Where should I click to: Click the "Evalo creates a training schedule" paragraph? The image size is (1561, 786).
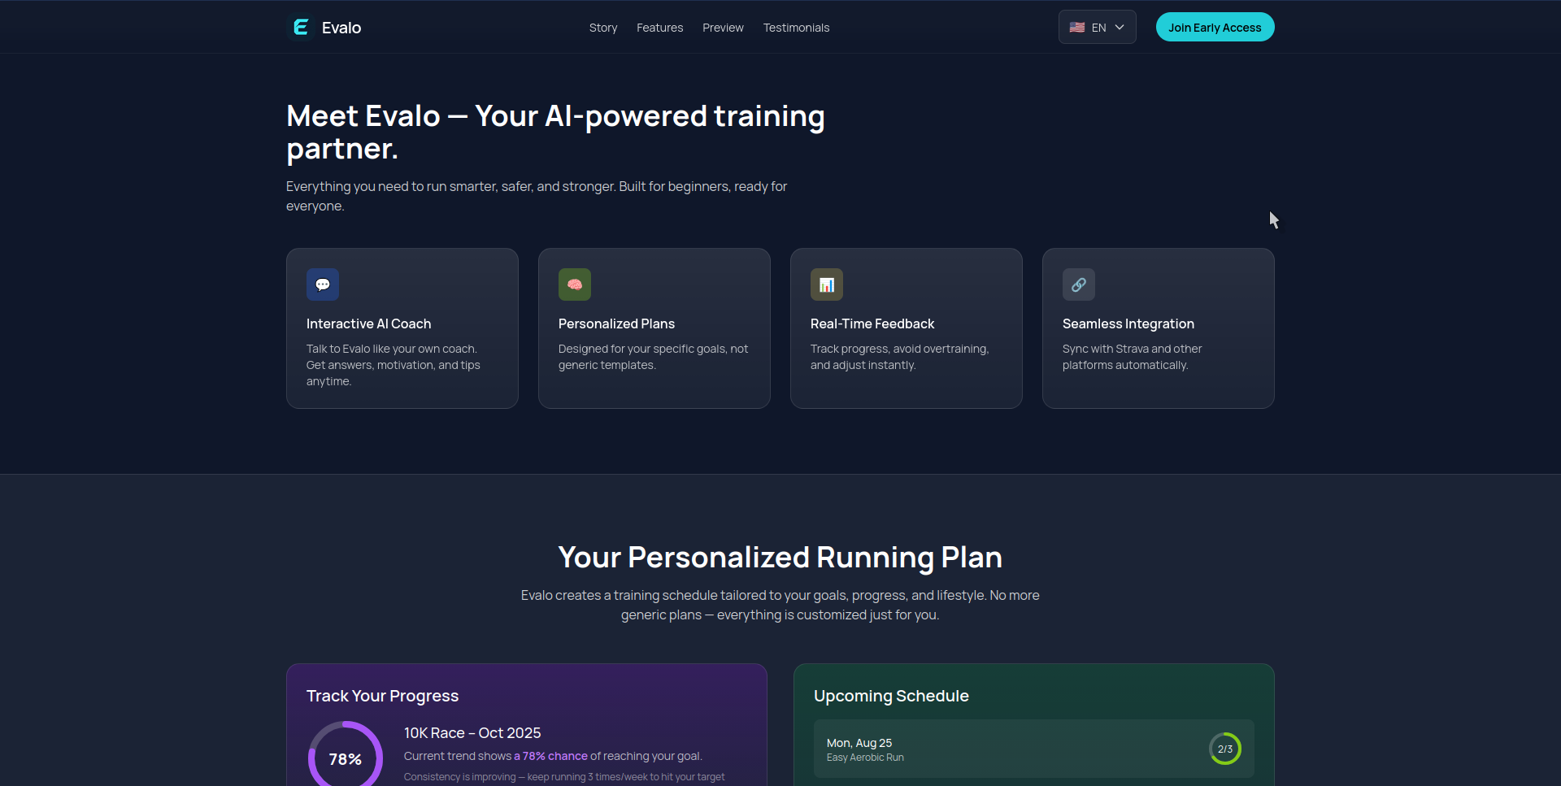[x=780, y=605]
